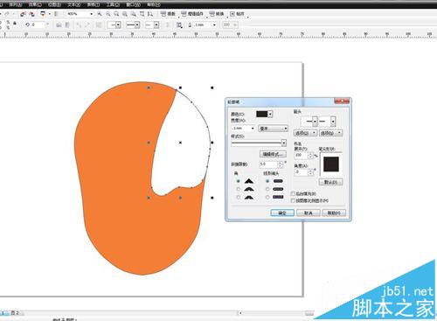Click the wrap text icon in property bar
Screen dimensions: 437x321
(179, 25)
